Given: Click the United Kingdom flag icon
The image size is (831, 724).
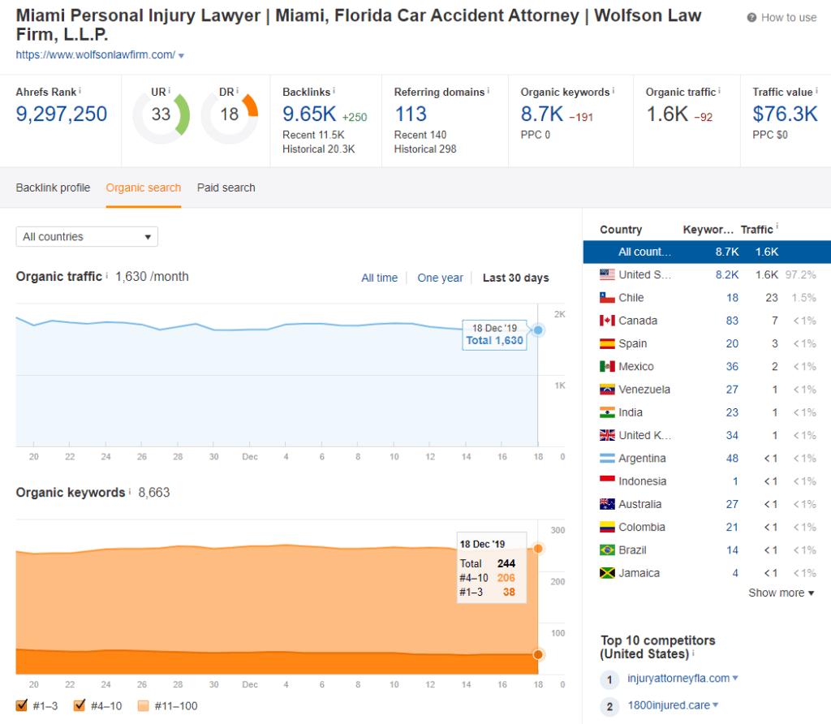Looking at the screenshot, I should [607, 435].
